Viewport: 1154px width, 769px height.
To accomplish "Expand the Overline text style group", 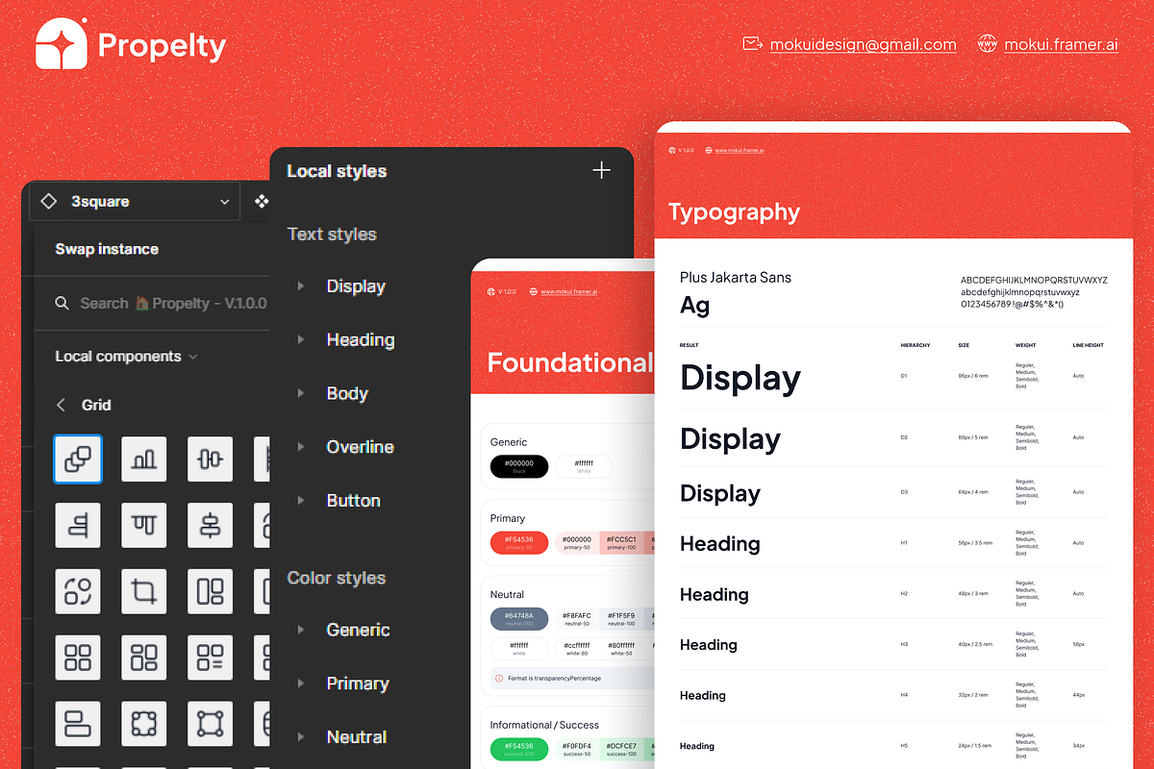I will click(300, 447).
